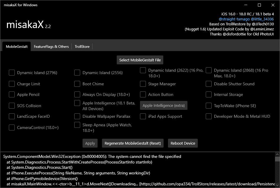
Task: Enable Stage Manager
Action: [x=143, y=84]
